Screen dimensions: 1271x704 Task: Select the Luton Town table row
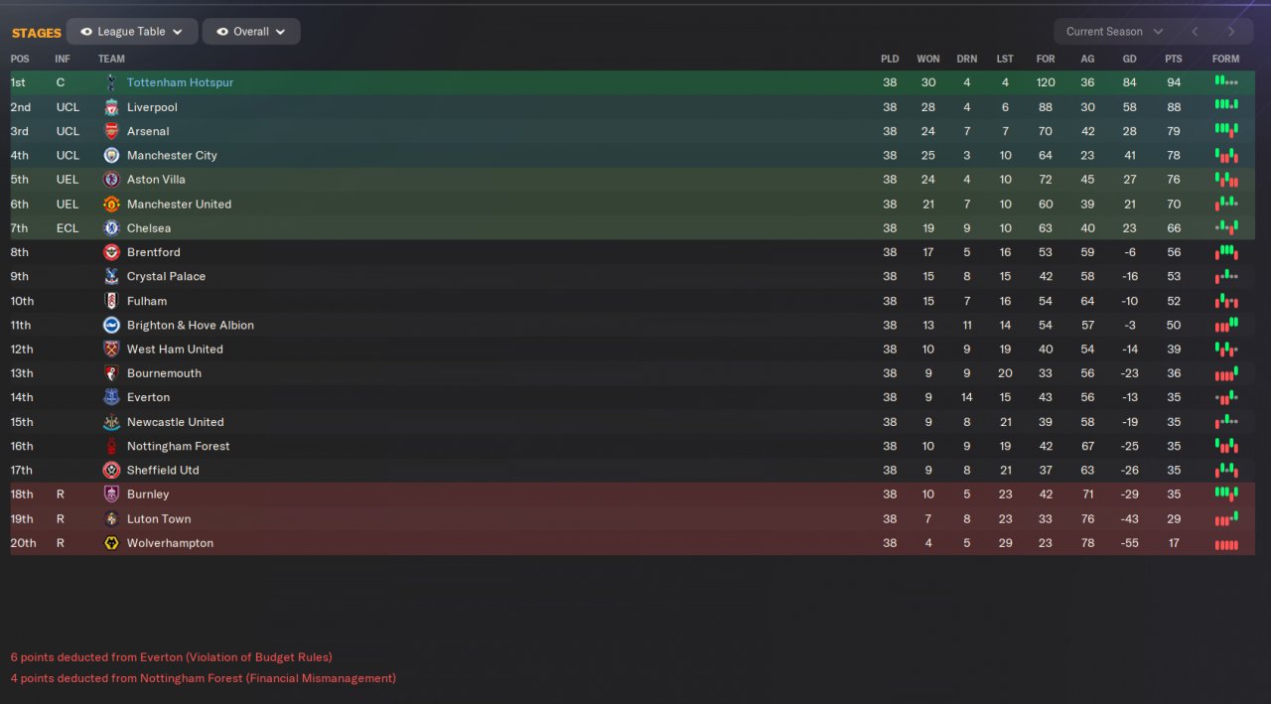496,519
